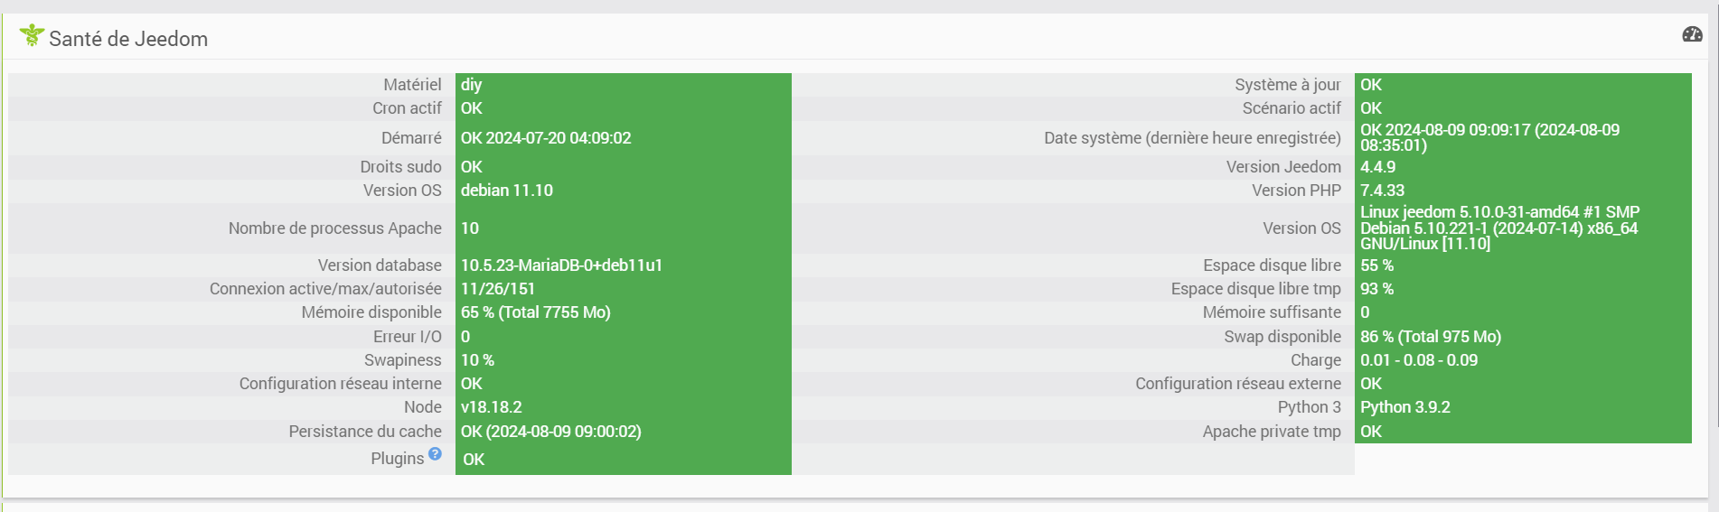Click the Mémoire disponible 65 % cell
Screen dimensions: 1719x512
coord(624,312)
